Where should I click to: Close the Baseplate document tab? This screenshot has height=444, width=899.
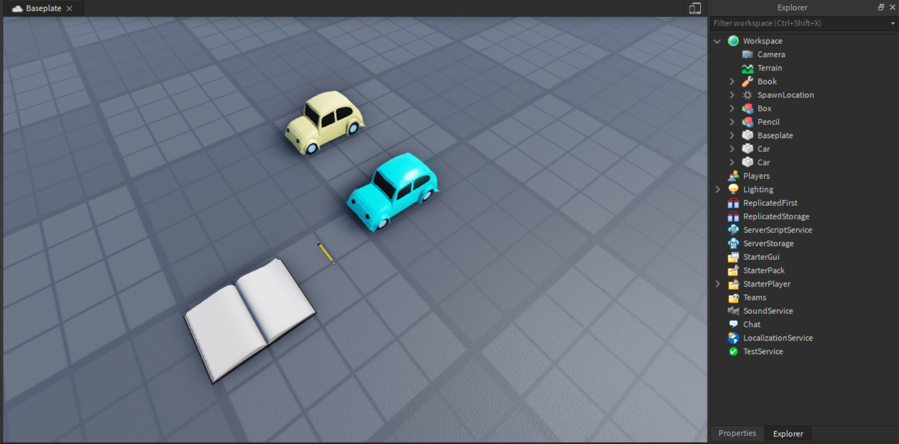point(69,9)
